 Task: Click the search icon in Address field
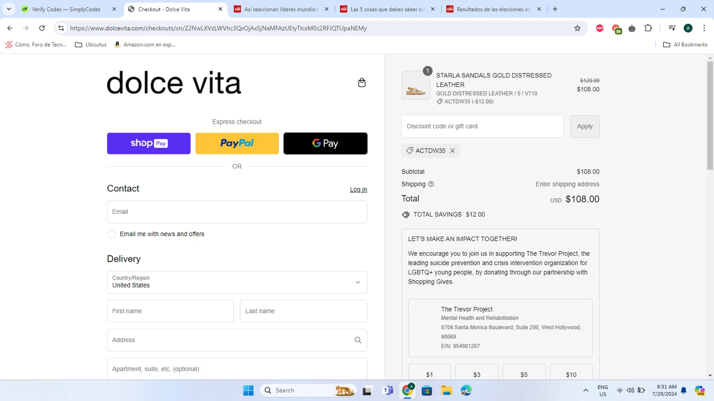[x=358, y=340]
